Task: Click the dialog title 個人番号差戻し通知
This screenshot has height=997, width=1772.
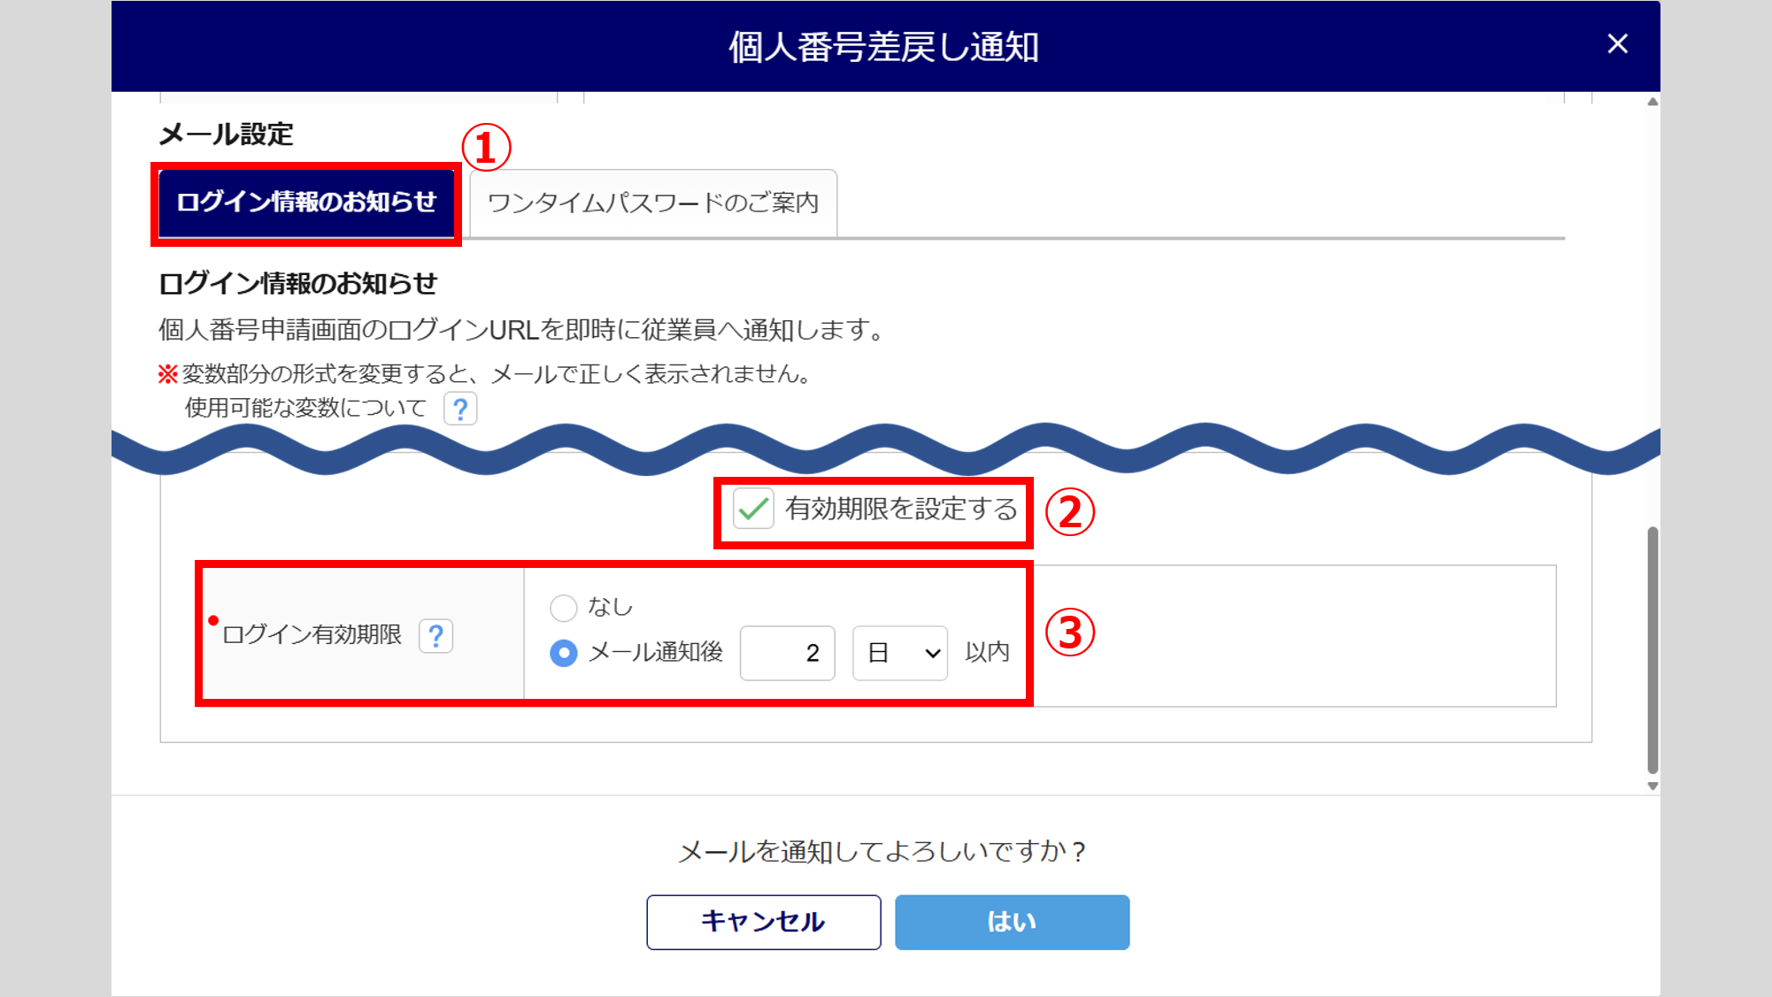Action: (x=883, y=46)
